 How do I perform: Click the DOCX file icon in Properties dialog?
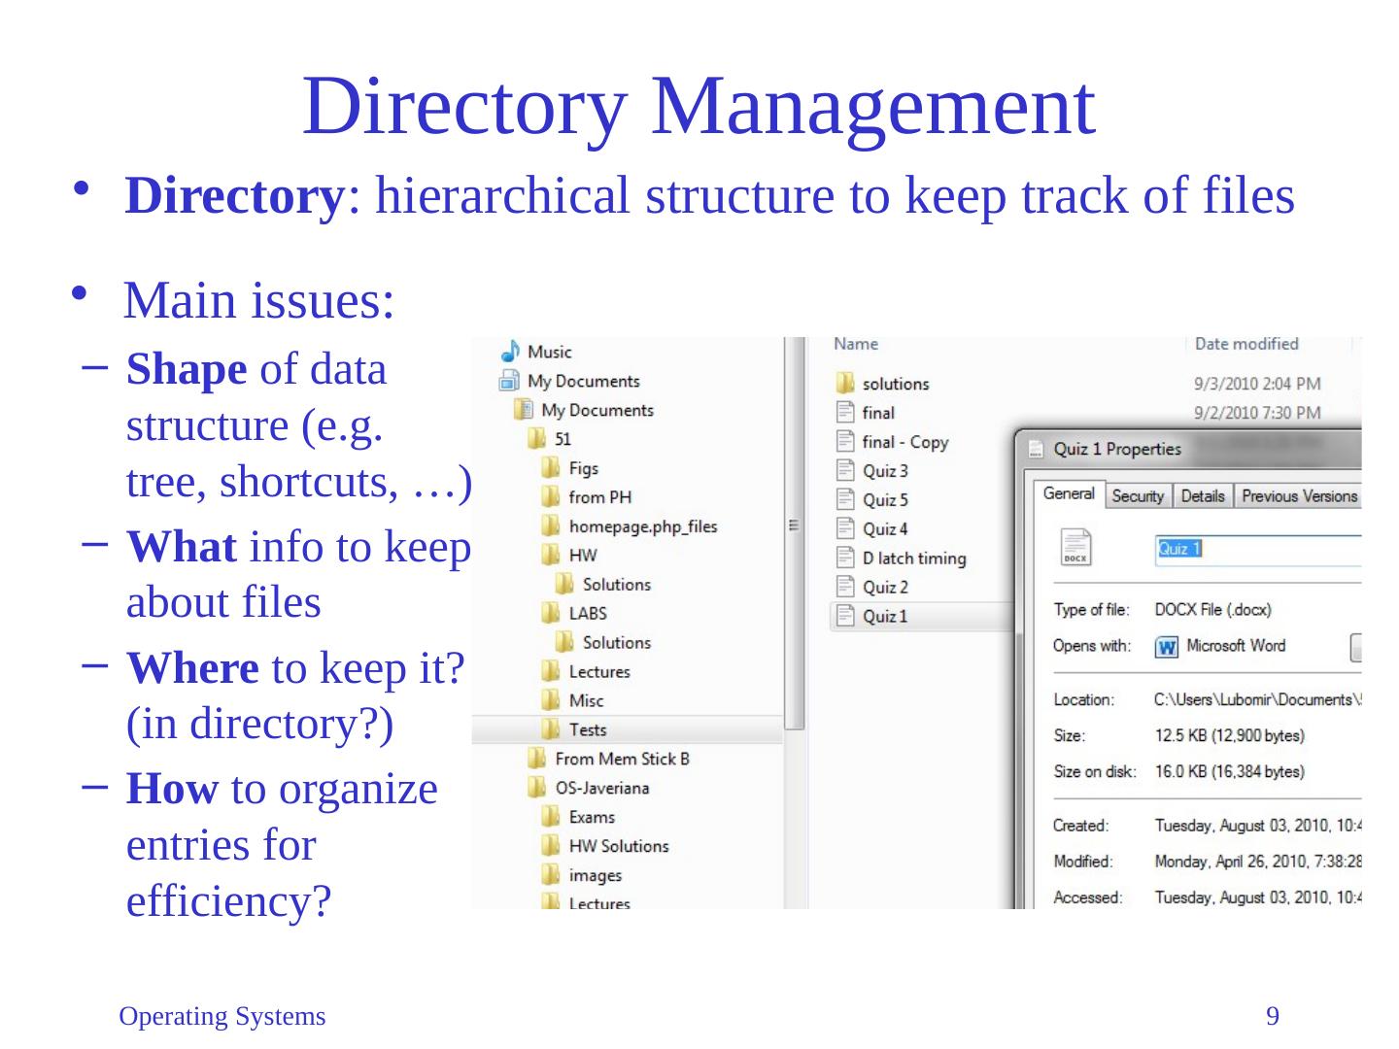point(1075,547)
